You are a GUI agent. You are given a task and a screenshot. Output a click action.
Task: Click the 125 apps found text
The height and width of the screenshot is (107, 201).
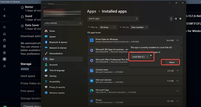tap(94, 33)
